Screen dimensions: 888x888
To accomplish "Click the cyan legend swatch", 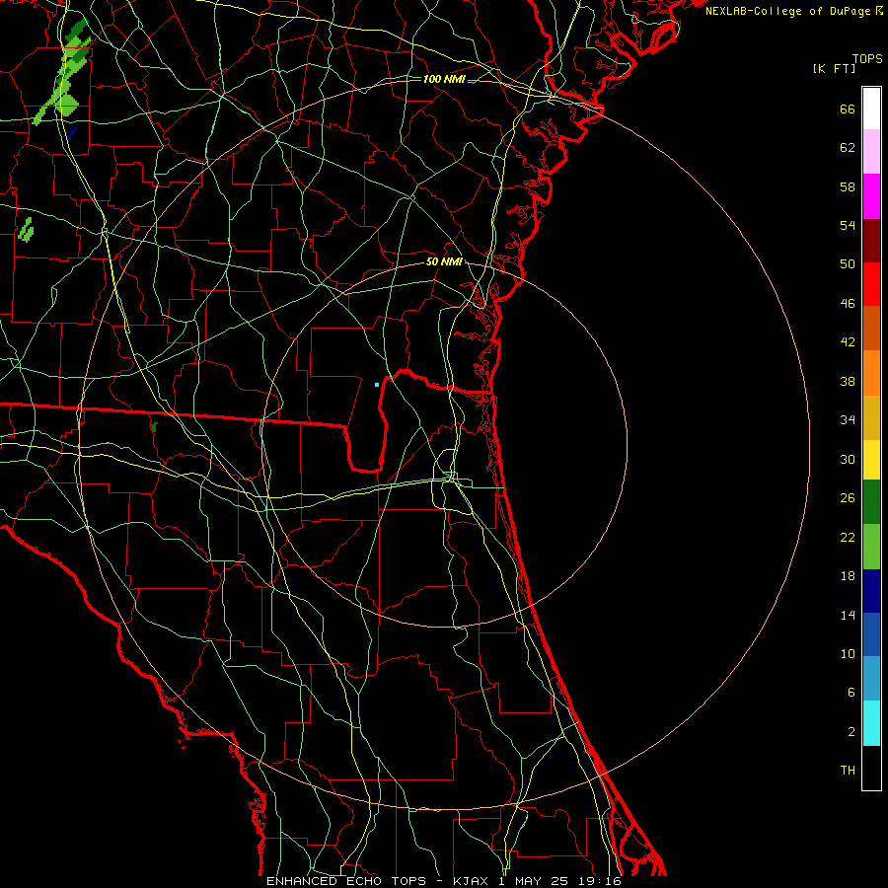I will tap(871, 723).
